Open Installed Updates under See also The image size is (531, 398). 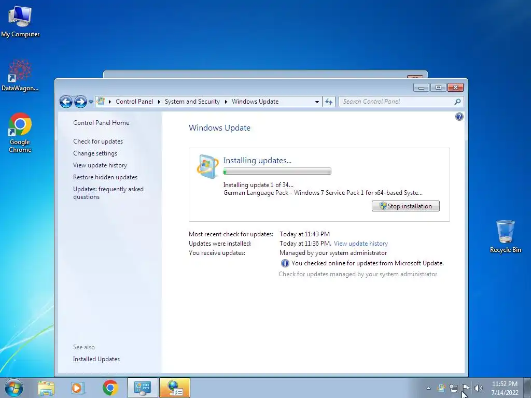coord(96,359)
